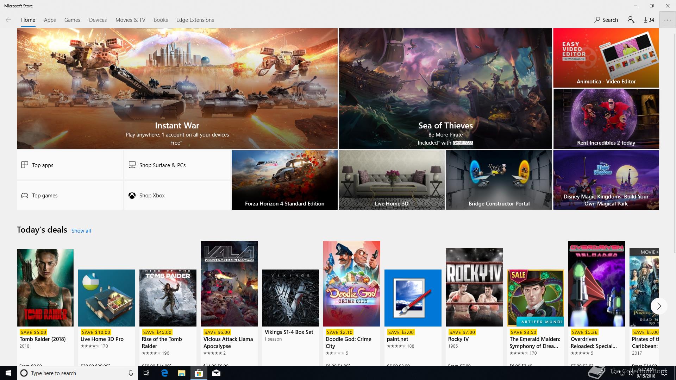Click the SAVE $45.00 badge

click(157, 332)
